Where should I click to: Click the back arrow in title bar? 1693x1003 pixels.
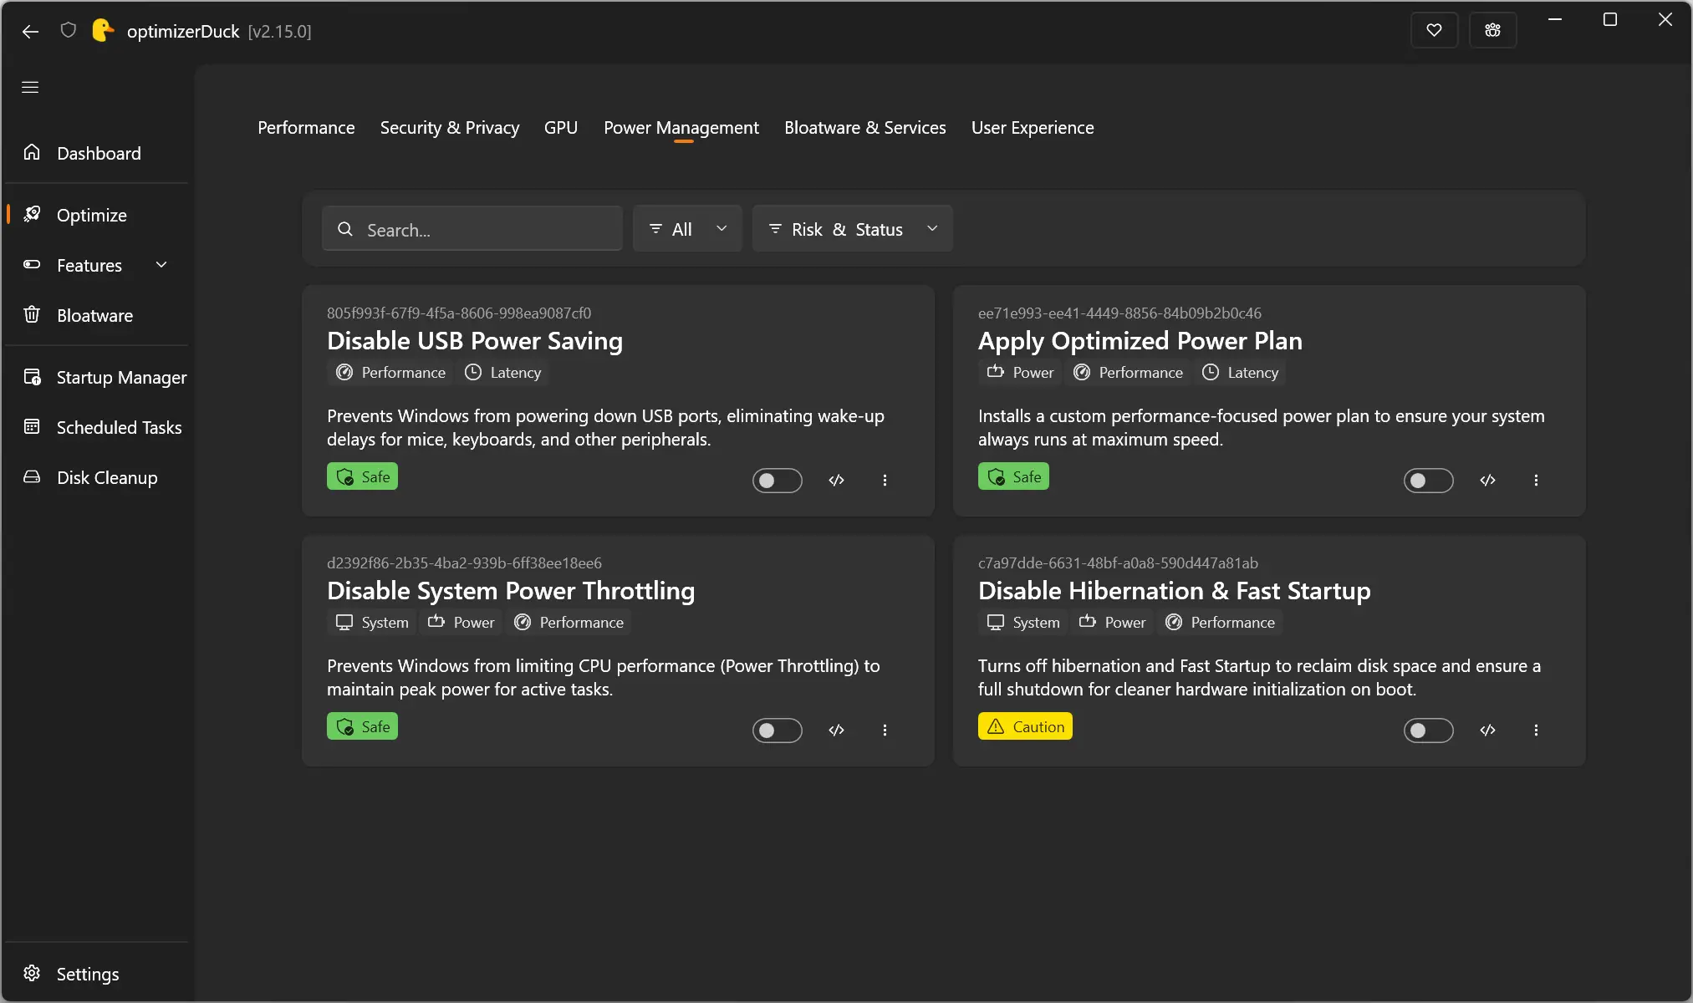pos(30,31)
